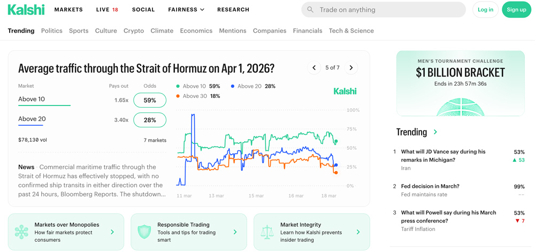Image resolution: width=535 pixels, height=252 pixels.
Task: Click the 5 of 7 pagination label
Action: point(332,67)
